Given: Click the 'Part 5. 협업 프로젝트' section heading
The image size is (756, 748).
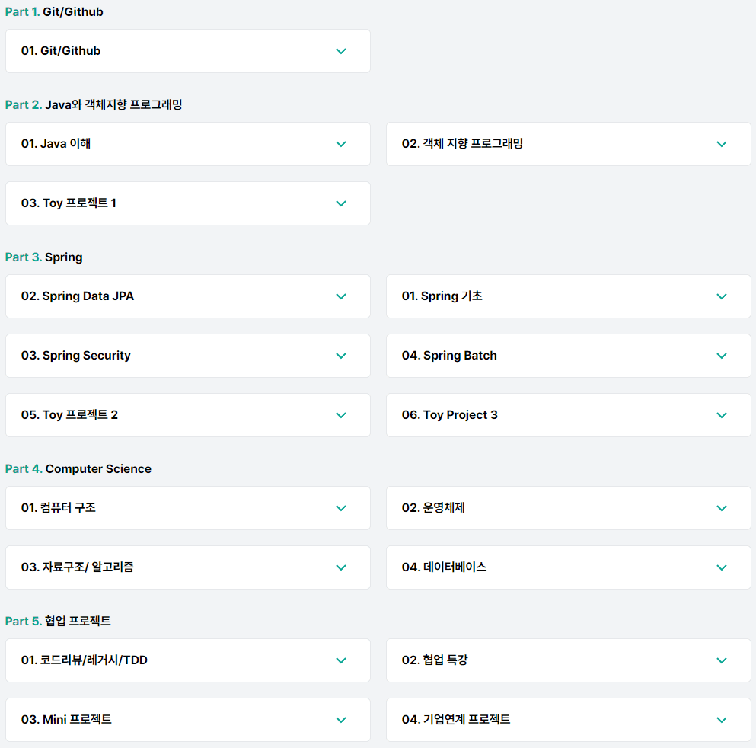Looking at the screenshot, I should (x=58, y=621).
